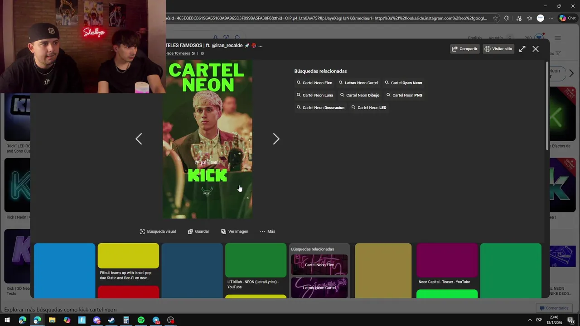
Task: Click the Compartir share button
Action: tap(464, 49)
